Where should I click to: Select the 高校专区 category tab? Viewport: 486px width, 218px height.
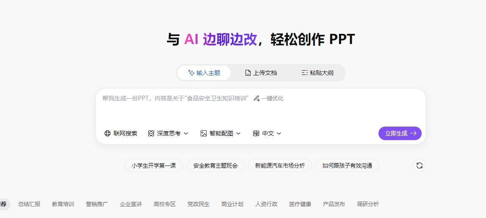(x=165, y=204)
